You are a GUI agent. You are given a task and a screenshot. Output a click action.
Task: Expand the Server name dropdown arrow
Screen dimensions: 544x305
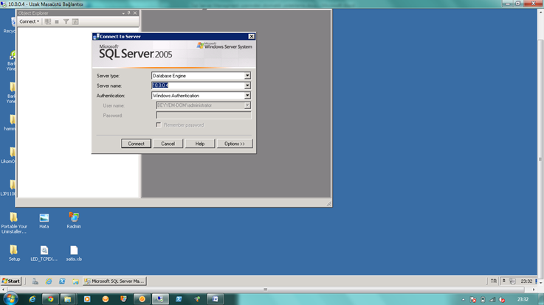pyautogui.click(x=247, y=85)
